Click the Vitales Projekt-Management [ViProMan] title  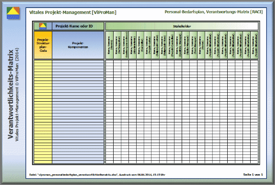tap(73, 12)
